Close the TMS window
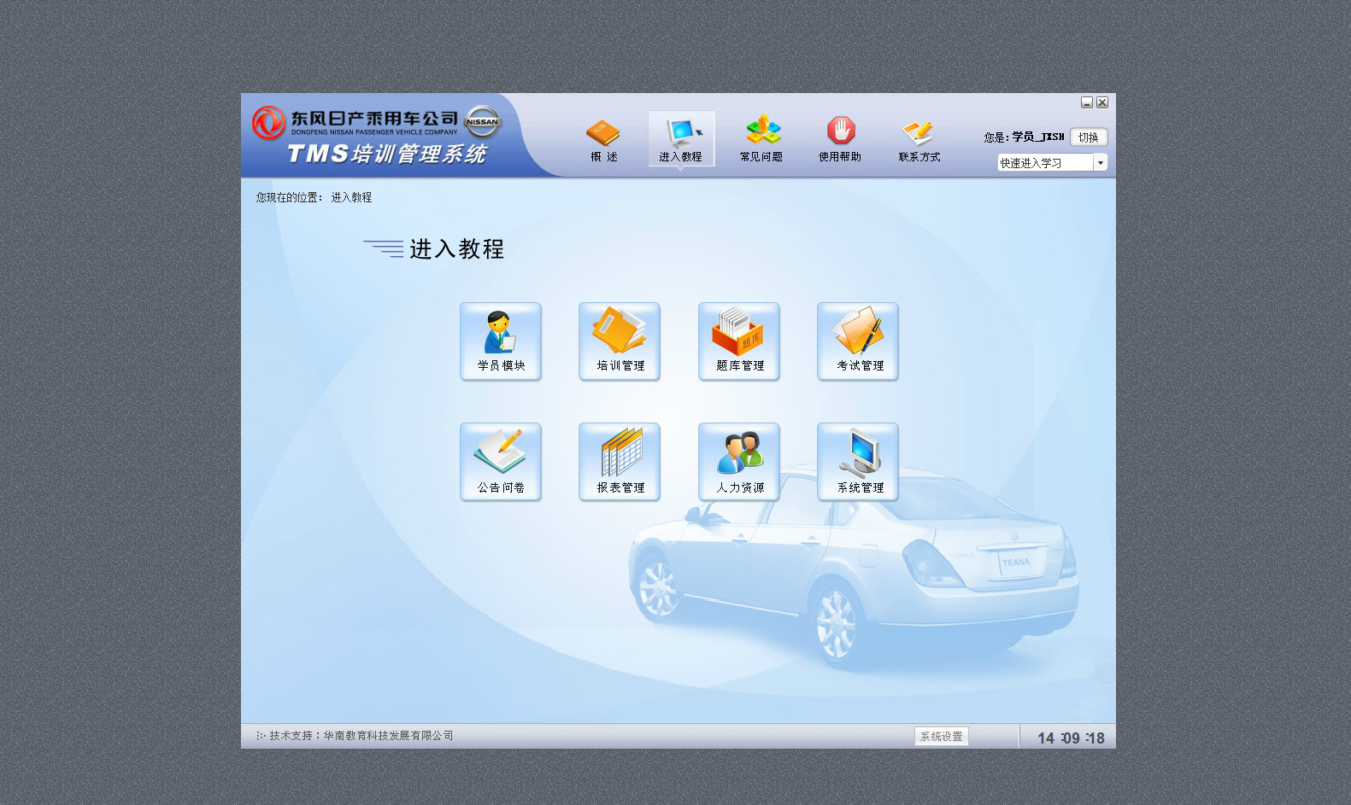1351x805 pixels. pyautogui.click(x=1102, y=102)
